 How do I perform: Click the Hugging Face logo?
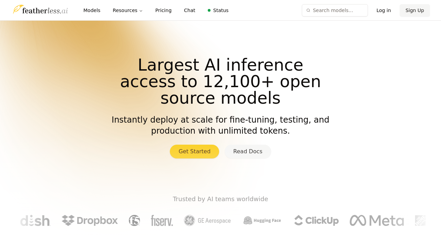point(262,220)
